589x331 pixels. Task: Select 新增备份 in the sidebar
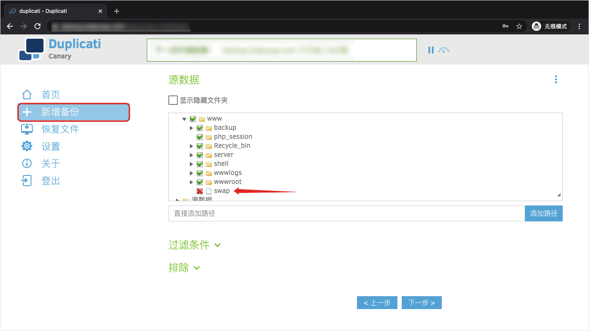coord(74,112)
